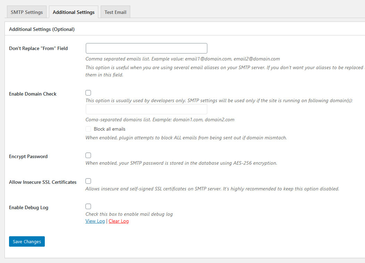
Task: Focus the Don't Replace "From" Field input
Action: point(146,48)
